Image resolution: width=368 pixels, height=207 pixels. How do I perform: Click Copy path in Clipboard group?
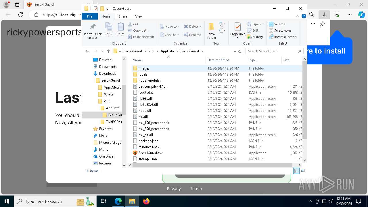[x=138, y=30]
